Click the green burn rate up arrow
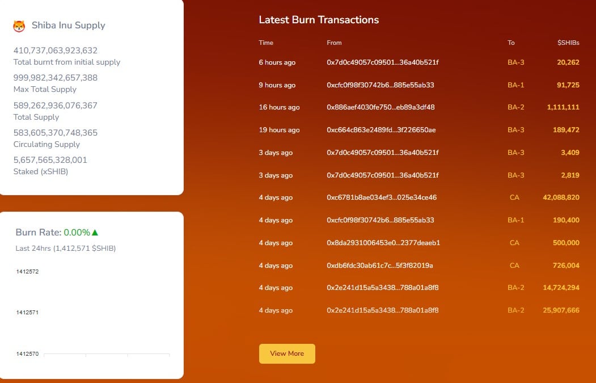Screen dimensions: 596x383 coord(95,233)
